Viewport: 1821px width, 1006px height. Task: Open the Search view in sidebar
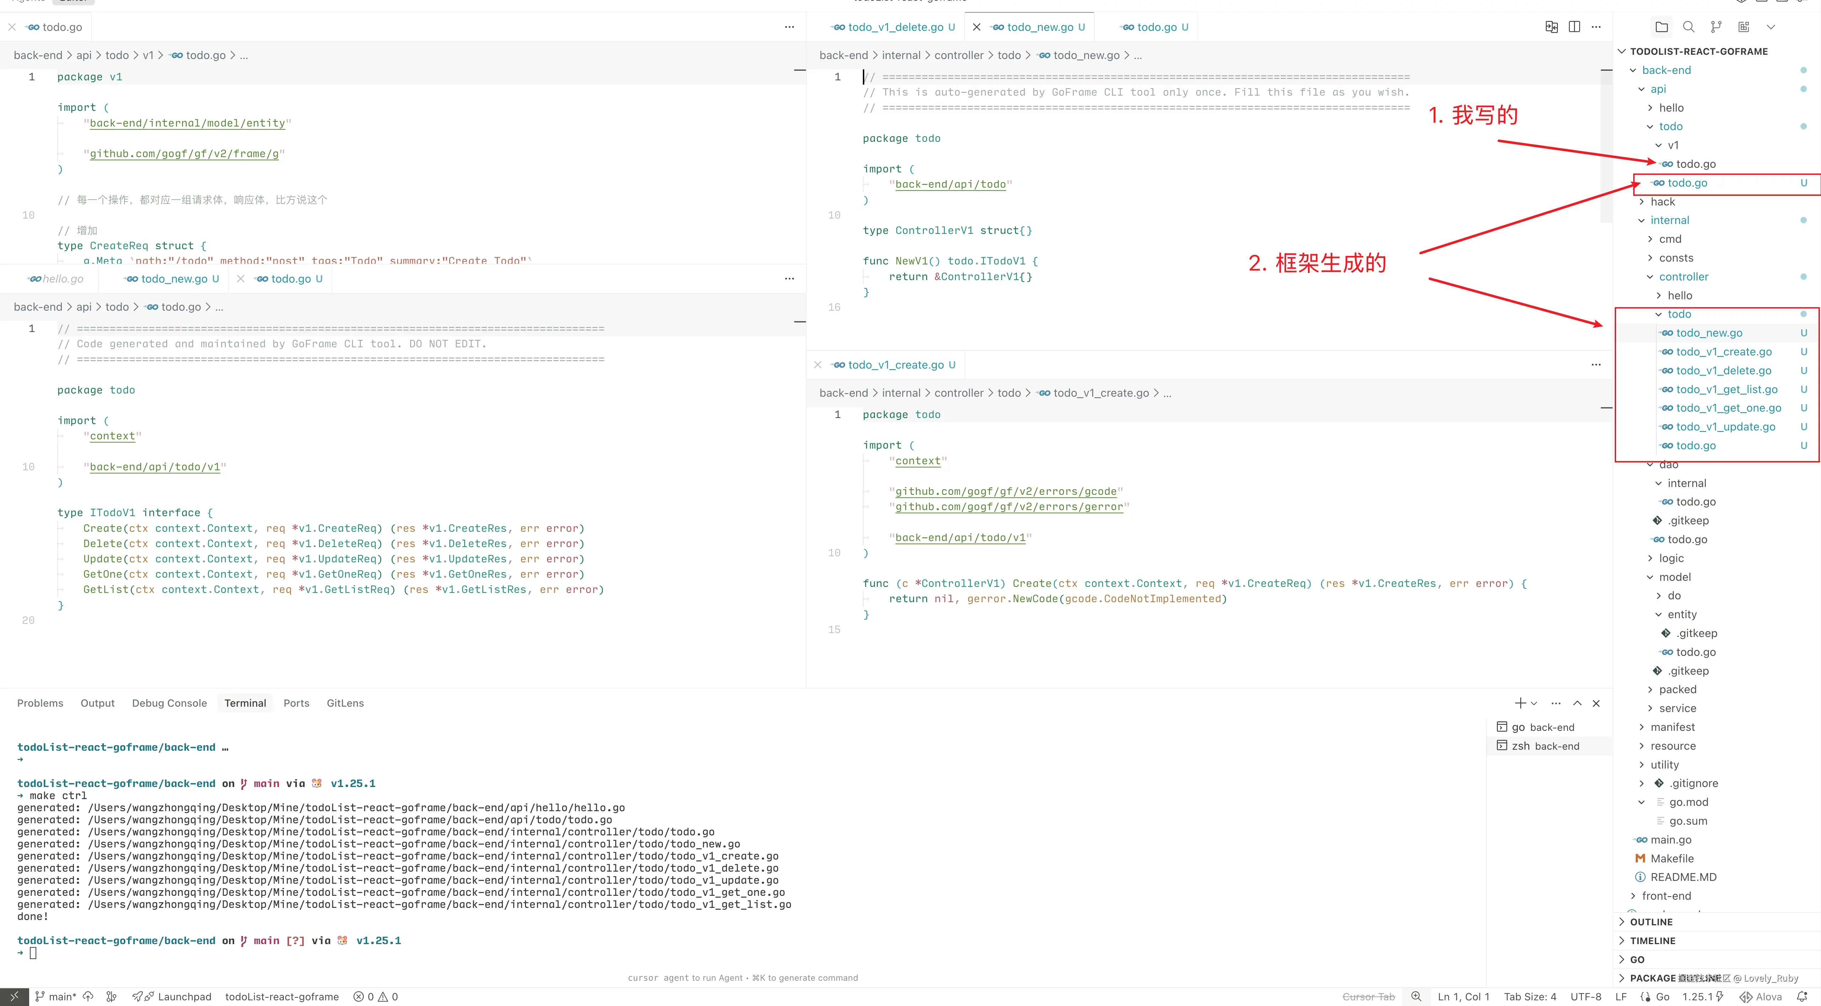point(1688,27)
